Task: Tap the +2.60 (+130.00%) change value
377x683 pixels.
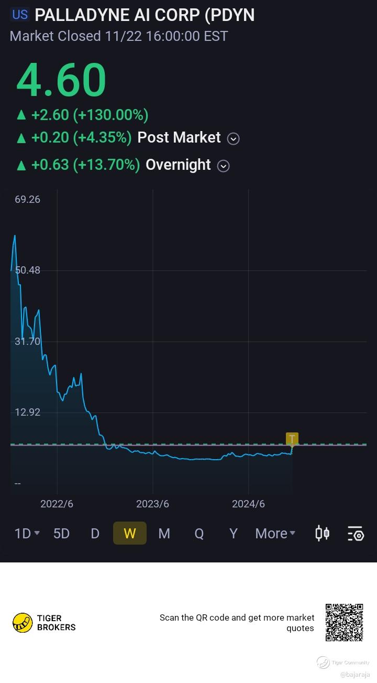Action: (90, 115)
